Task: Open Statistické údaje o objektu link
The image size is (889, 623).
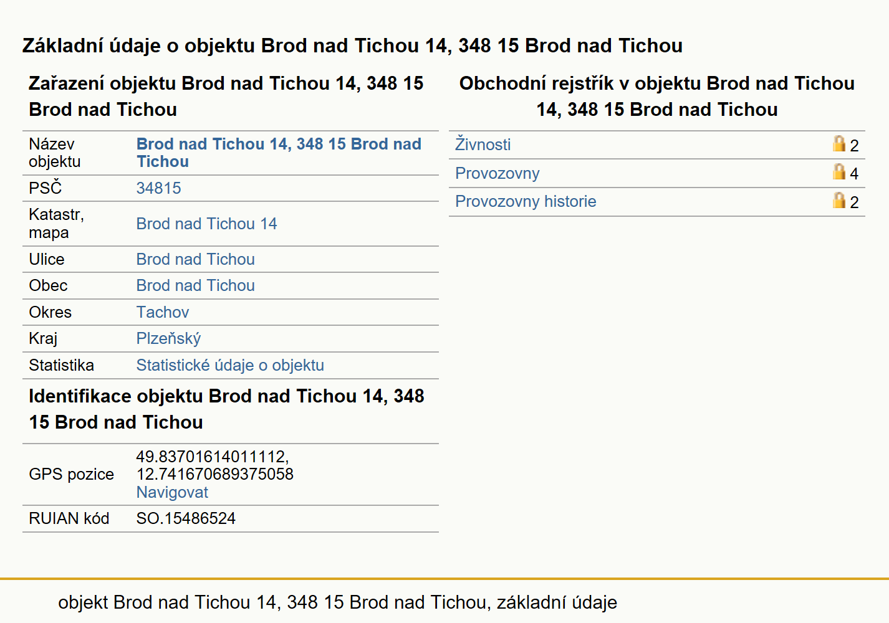Action: [x=230, y=365]
